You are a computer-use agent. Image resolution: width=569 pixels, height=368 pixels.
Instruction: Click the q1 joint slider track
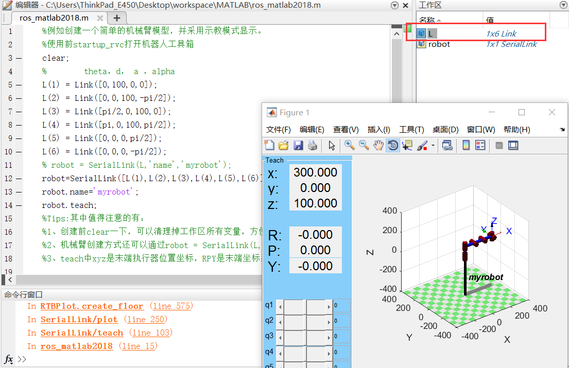click(x=304, y=307)
